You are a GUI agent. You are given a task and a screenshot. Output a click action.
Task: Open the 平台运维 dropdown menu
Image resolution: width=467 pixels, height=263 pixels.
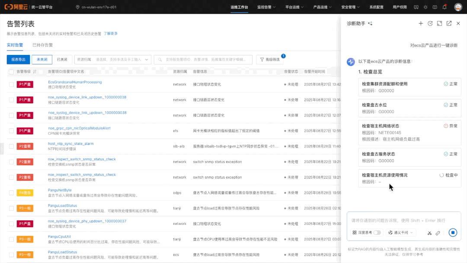[294, 7]
